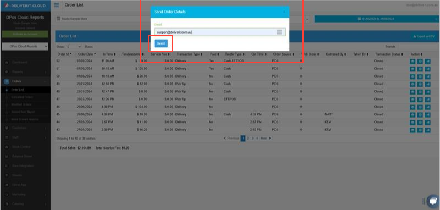
Task: Click the eye view icon for order 51
Action: coord(413,69)
